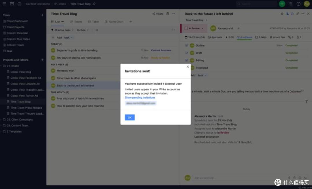This screenshot has height=189, width=312.
Task: Click the green plus create button
Action: [282, 4]
